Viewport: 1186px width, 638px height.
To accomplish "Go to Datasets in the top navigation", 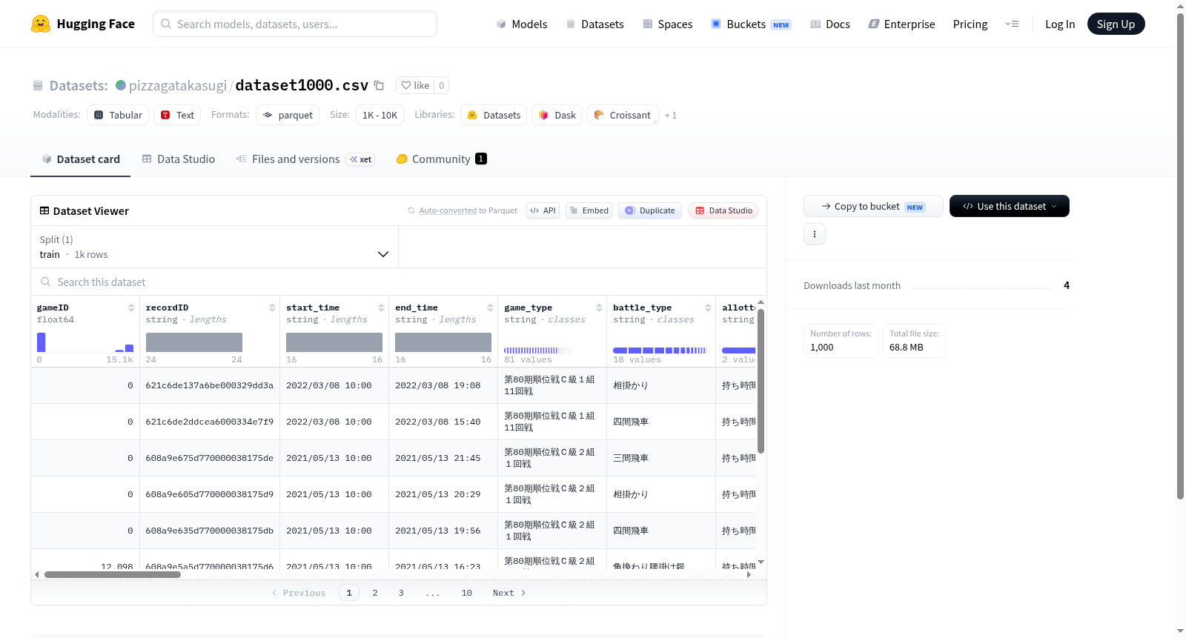I will point(595,24).
